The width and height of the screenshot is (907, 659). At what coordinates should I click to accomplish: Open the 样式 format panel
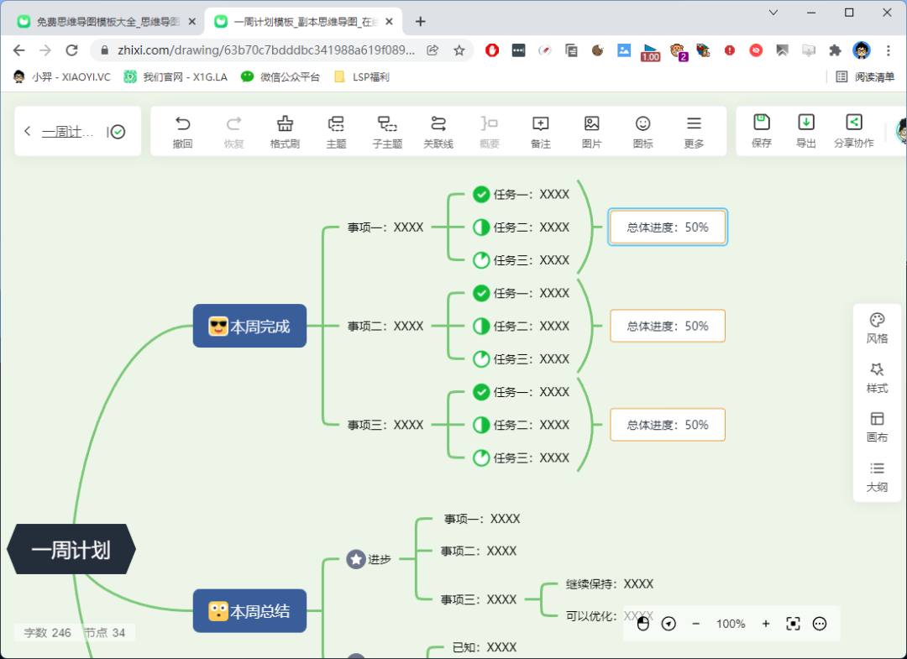point(877,378)
